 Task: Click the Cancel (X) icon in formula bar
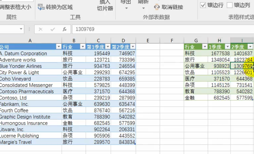[x=40, y=29]
